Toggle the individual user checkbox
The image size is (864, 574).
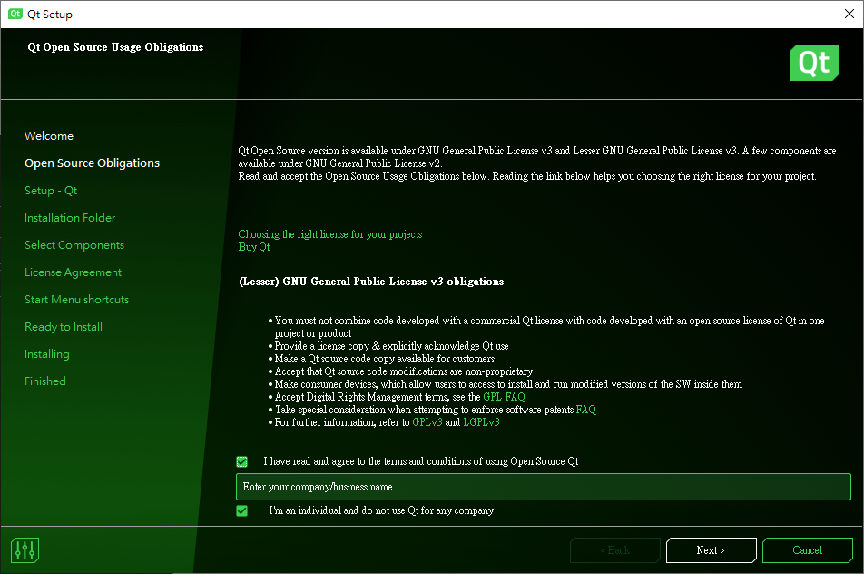tap(242, 510)
